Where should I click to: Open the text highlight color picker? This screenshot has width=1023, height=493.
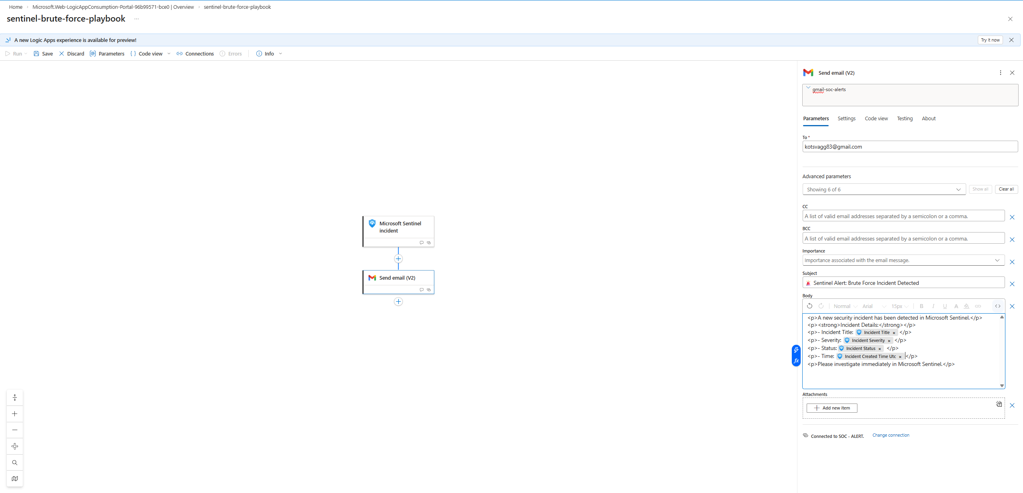click(x=967, y=306)
